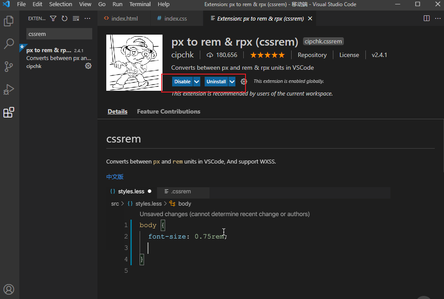Image resolution: width=444 pixels, height=299 pixels.
Task: Open Source Control view
Action: click(9, 67)
